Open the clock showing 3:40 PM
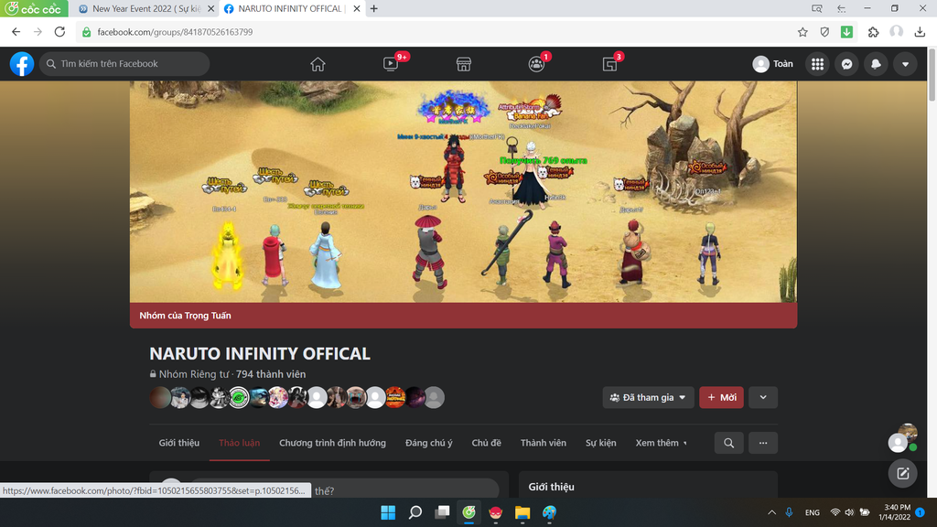Image resolution: width=937 pixels, height=527 pixels. coord(895,512)
